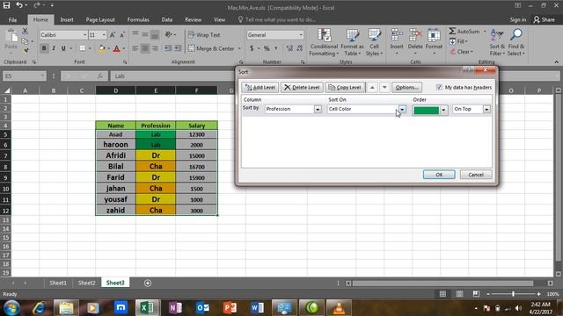The image size is (563, 316).
Task: Toggle Italic formatting
Action: pos(54,48)
